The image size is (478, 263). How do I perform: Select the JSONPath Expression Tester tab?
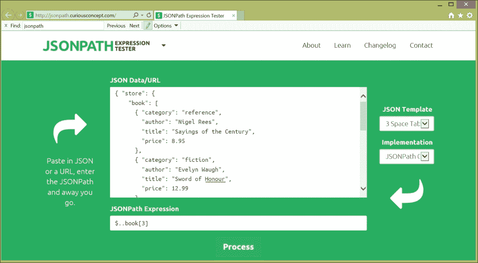pyautogui.click(x=194, y=16)
